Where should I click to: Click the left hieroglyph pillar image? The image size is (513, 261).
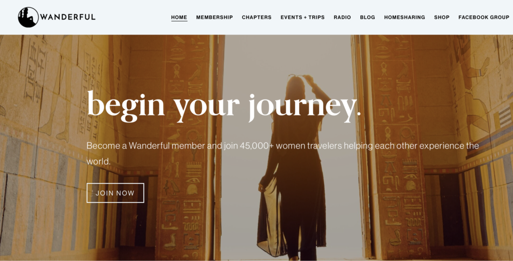click(x=185, y=147)
